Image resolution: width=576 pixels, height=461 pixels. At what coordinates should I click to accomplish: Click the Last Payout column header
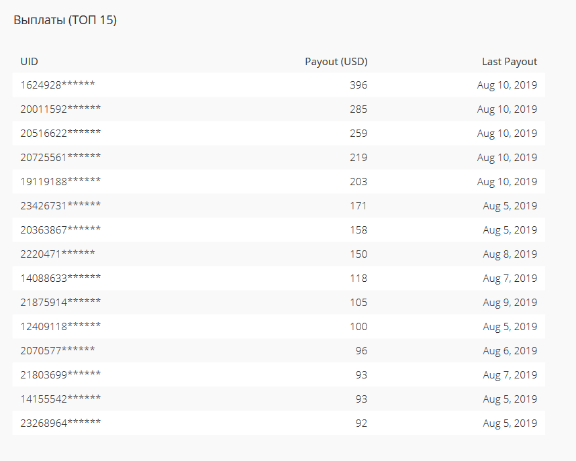click(x=510, y=61)
